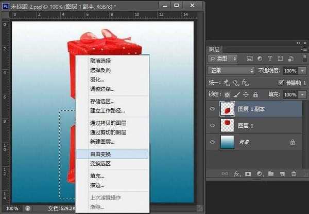Select 图层 1 layer thumbnail
Viewport: 309px width, 214px height.
(227, 125)
